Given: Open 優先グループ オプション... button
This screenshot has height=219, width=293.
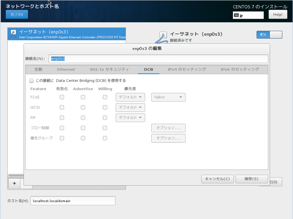Looking at the screenshot, I should (168, 138).
